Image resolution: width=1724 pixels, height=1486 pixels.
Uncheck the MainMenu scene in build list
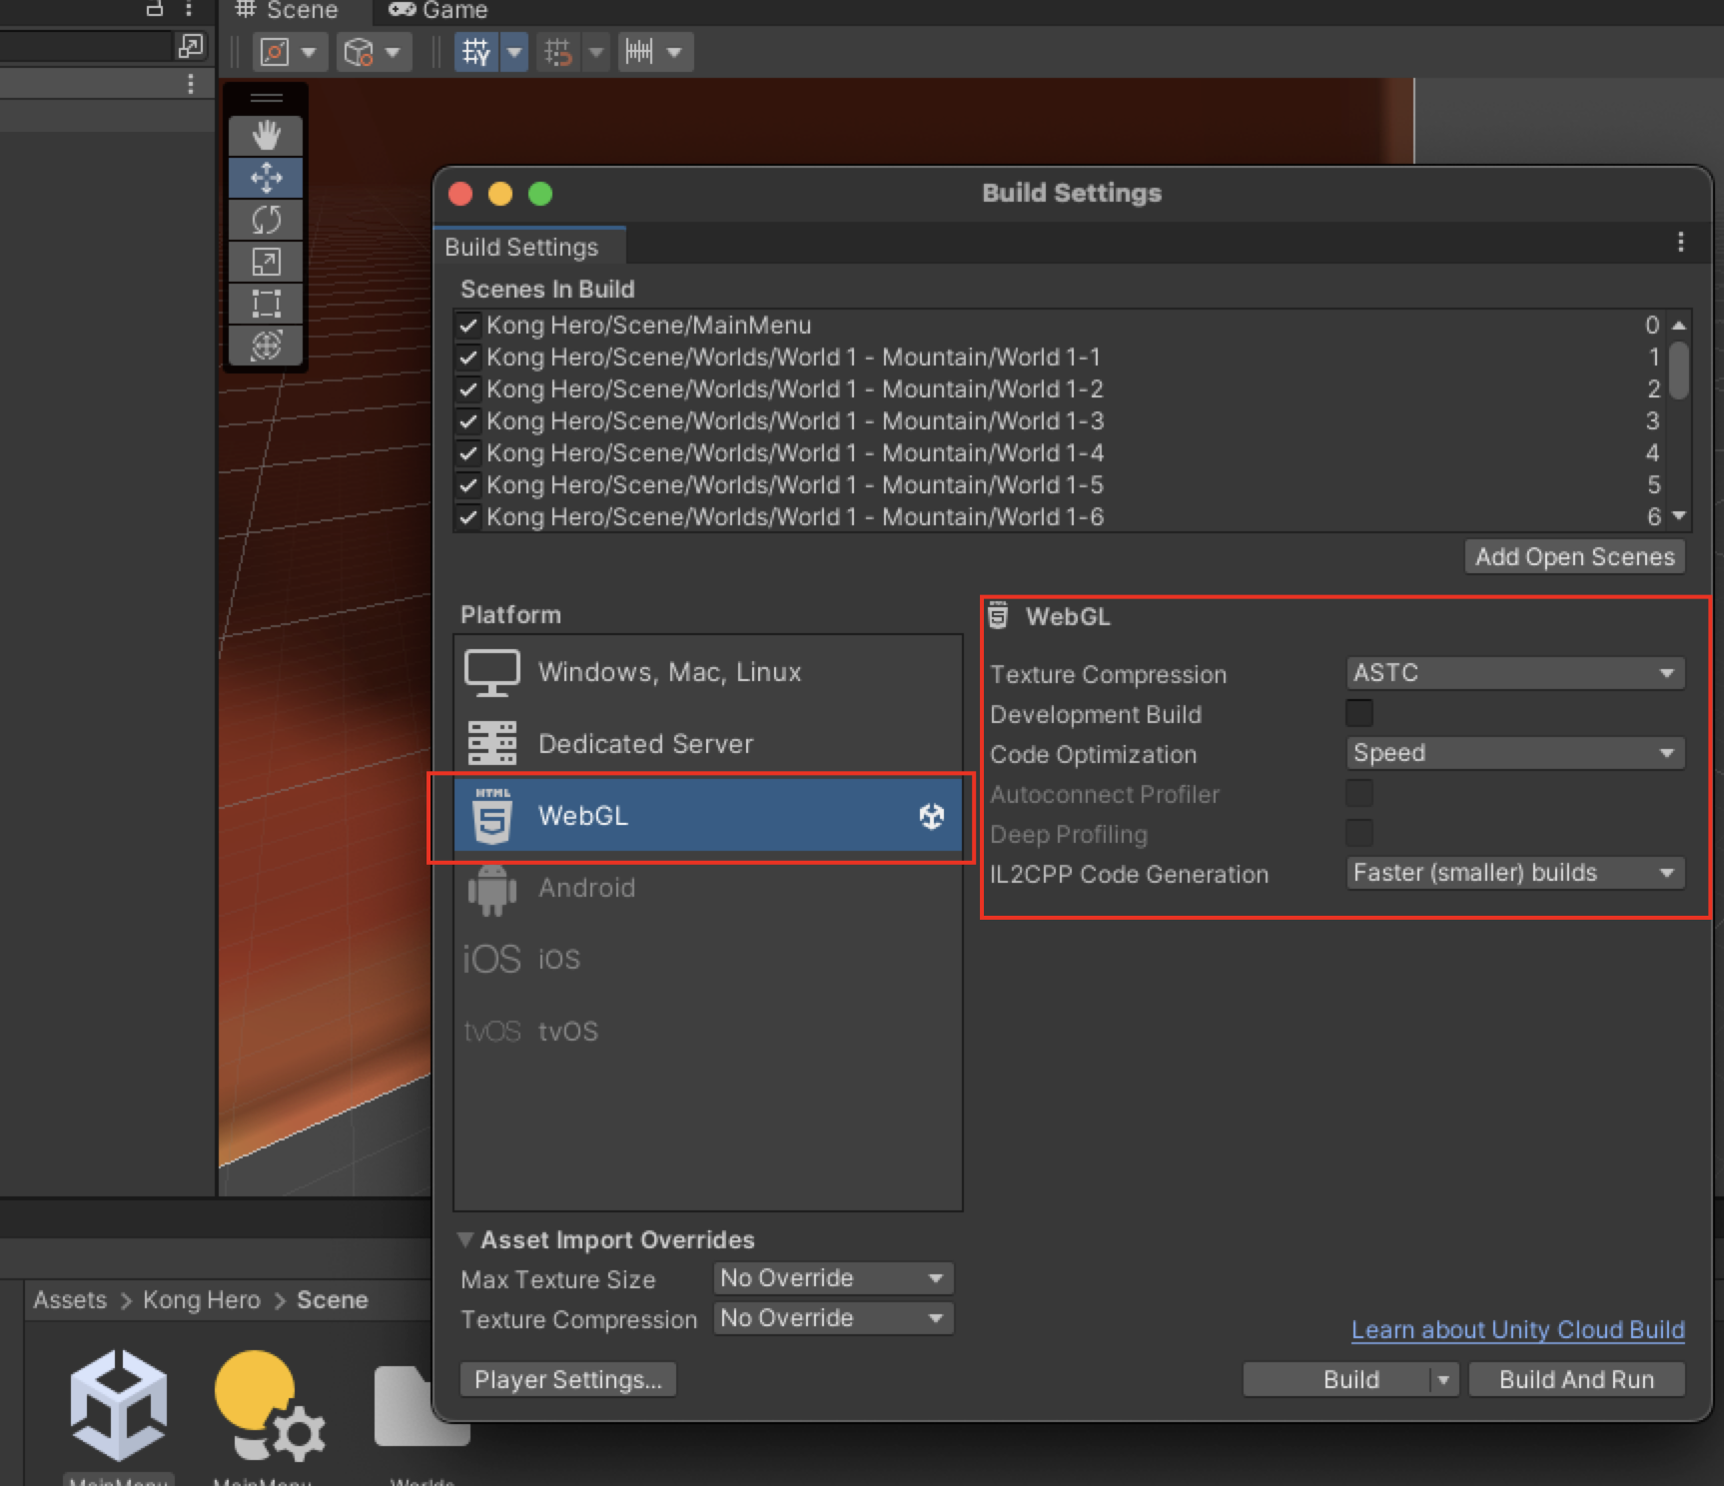tap(468, 326)
